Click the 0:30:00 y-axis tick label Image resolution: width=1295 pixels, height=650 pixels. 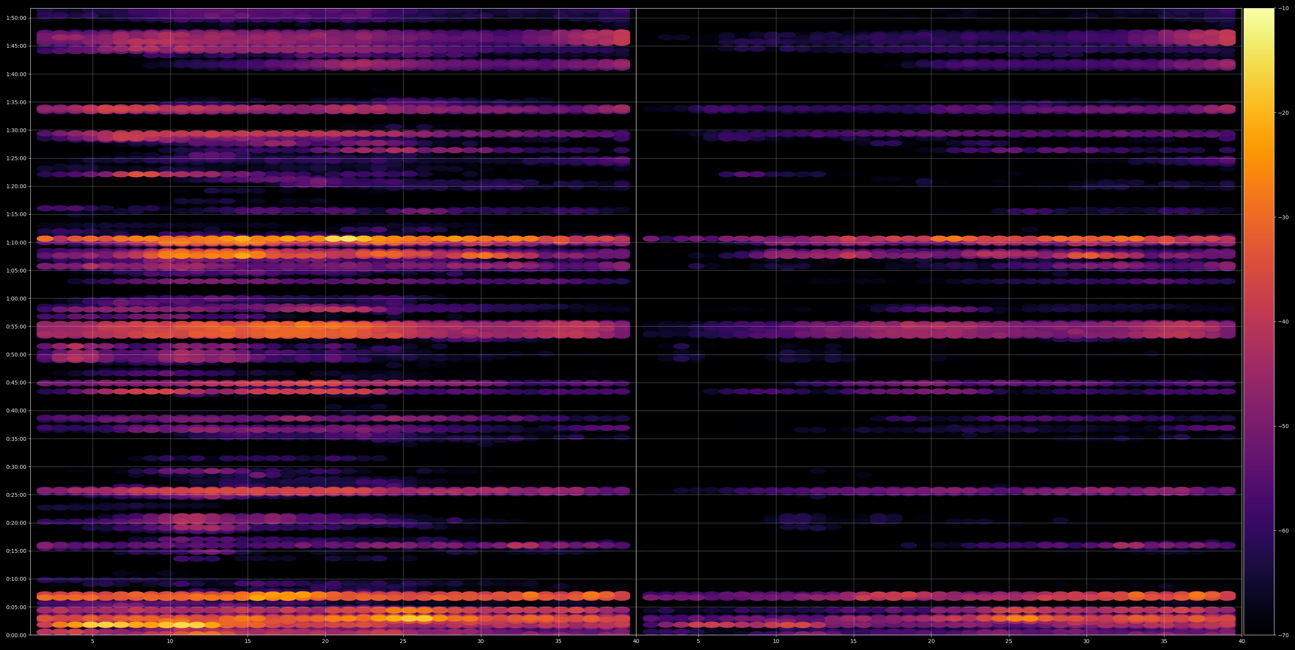click(16, 467)
